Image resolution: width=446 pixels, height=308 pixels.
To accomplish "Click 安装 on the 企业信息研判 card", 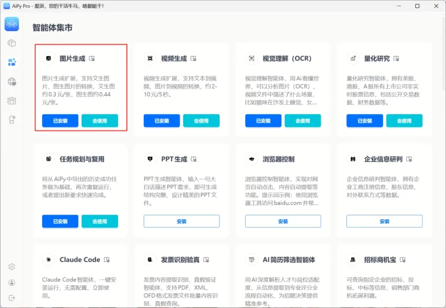I will [384, 221].
